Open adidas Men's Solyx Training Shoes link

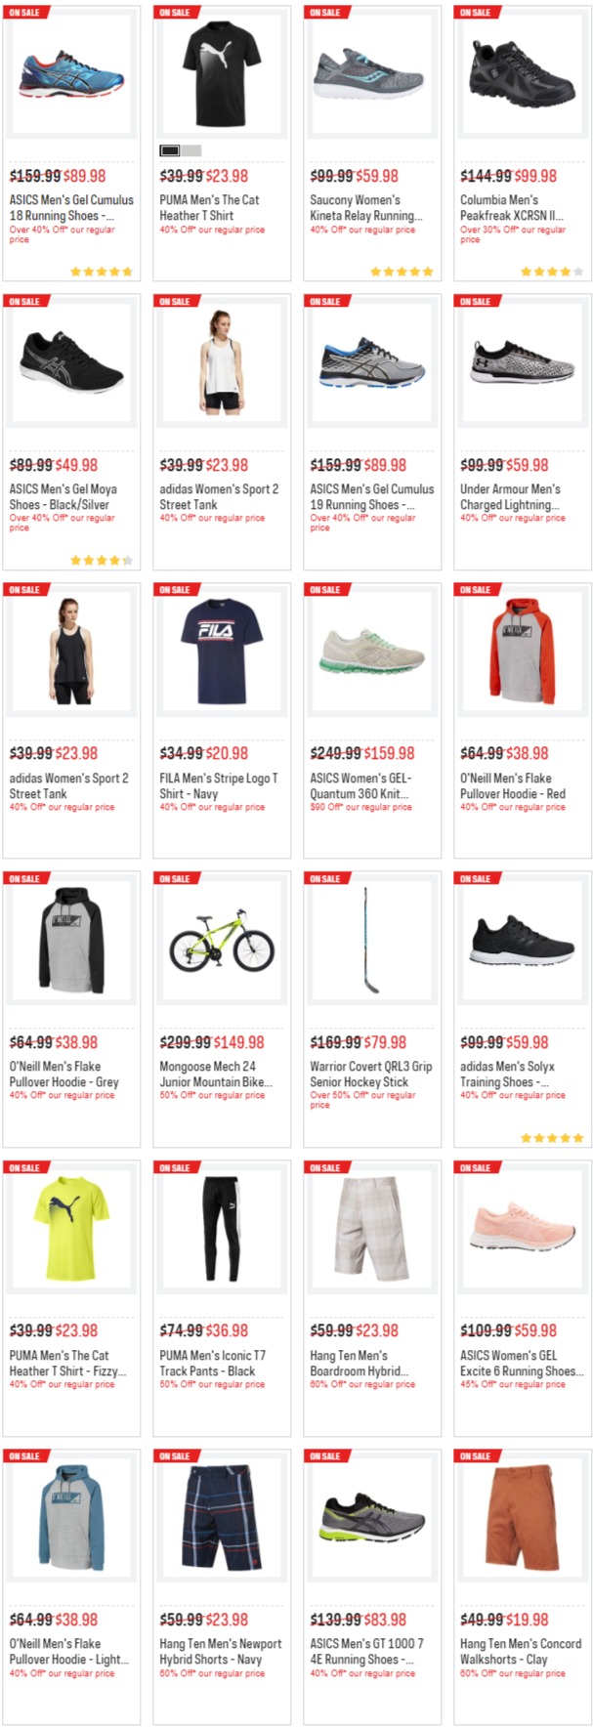pos(507,1074)
